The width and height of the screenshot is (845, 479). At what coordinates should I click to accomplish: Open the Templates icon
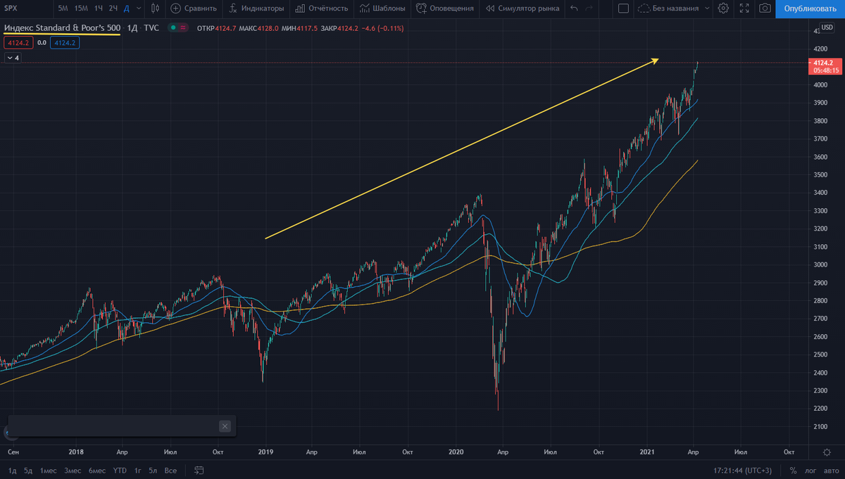[364, 8]
